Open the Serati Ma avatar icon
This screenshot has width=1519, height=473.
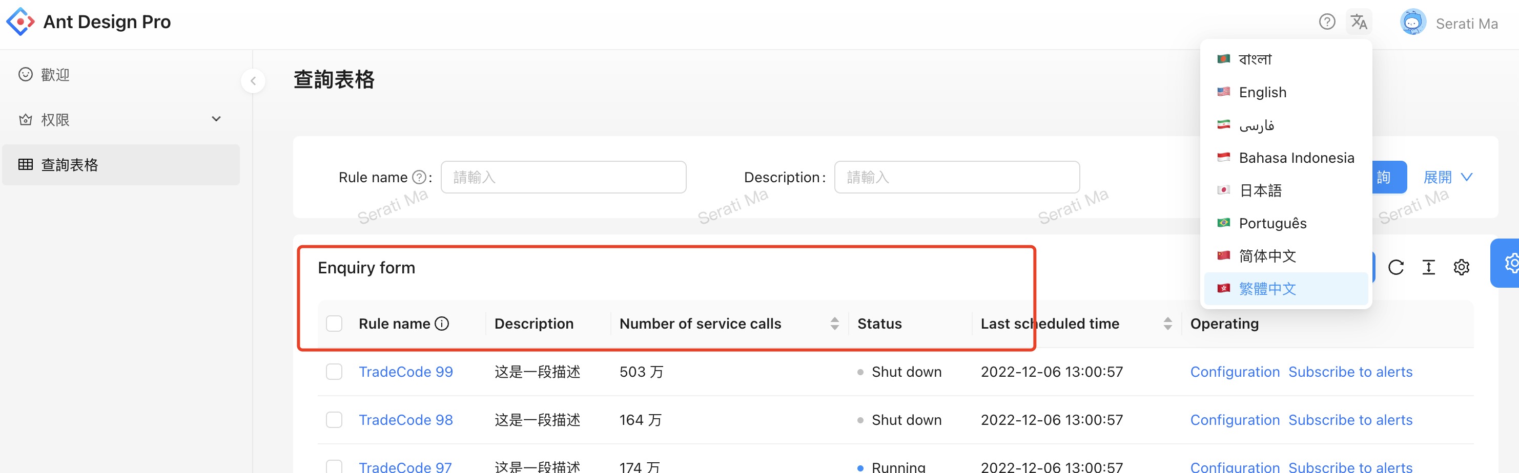pyautogui.click(x=1413, y=23)
